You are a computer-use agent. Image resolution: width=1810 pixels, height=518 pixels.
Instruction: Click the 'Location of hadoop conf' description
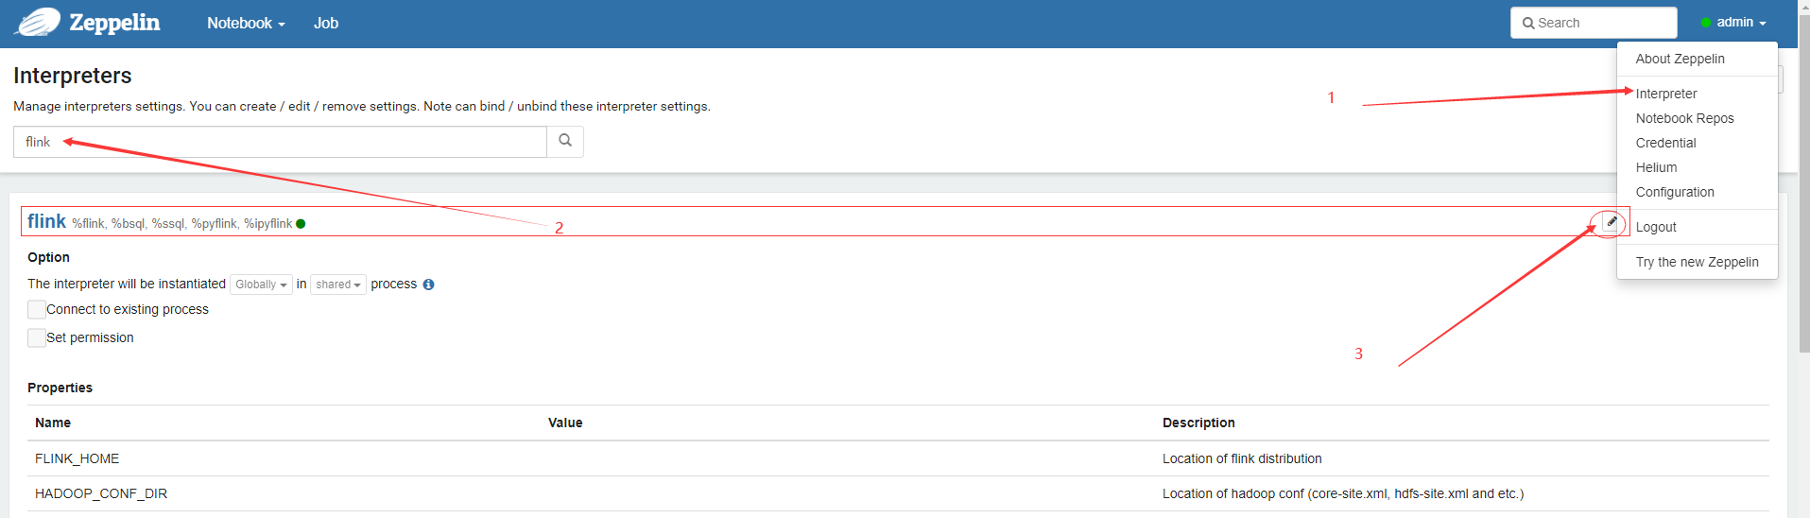click(x=1343, y=493)
